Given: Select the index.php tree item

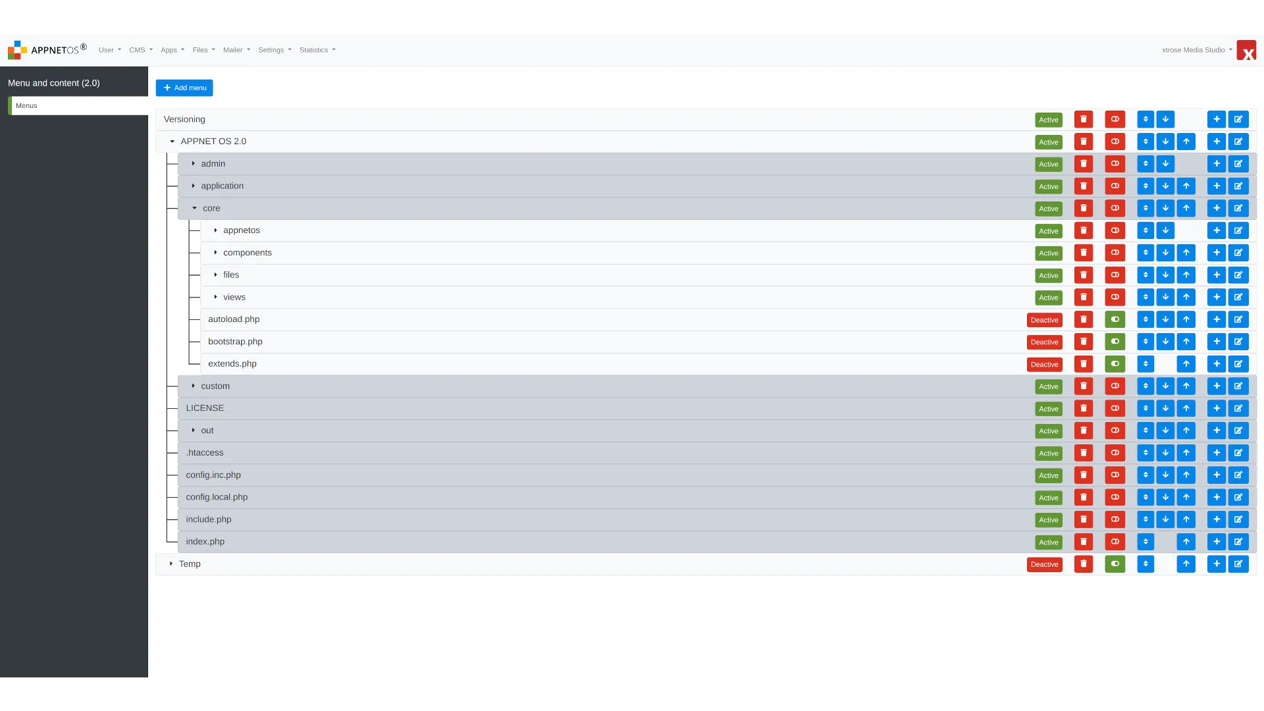Looking at the screenshot, I should coord(204,542).
